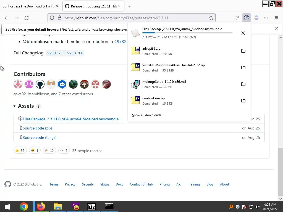Open the Security footer link
The width and height of the screenshot is (283, 212).
click(88, 184)
